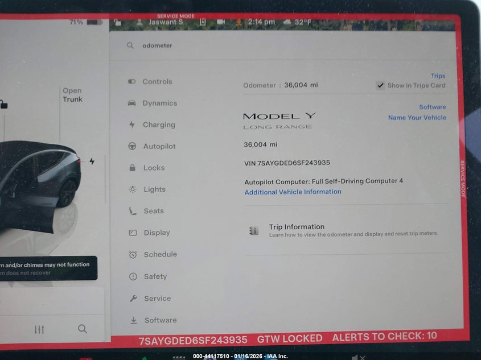
Task: Tap GTW LOCKED in service mode bar
Action: coord(290,338)
